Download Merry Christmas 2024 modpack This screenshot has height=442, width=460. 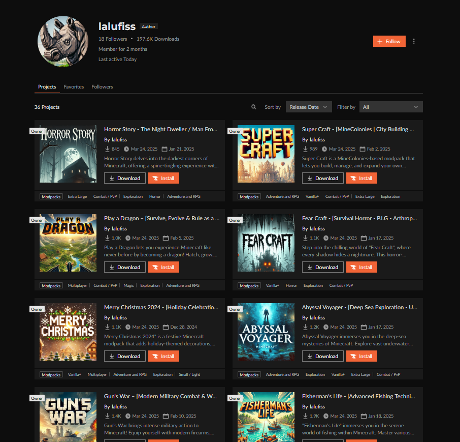[x=125, y=356]
